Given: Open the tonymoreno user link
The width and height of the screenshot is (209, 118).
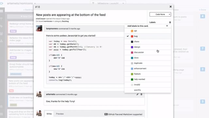Looking at the screenshot, I should tap(52, 29).
